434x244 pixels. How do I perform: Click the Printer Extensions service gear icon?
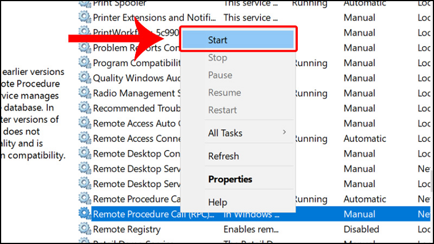[85, 18]
